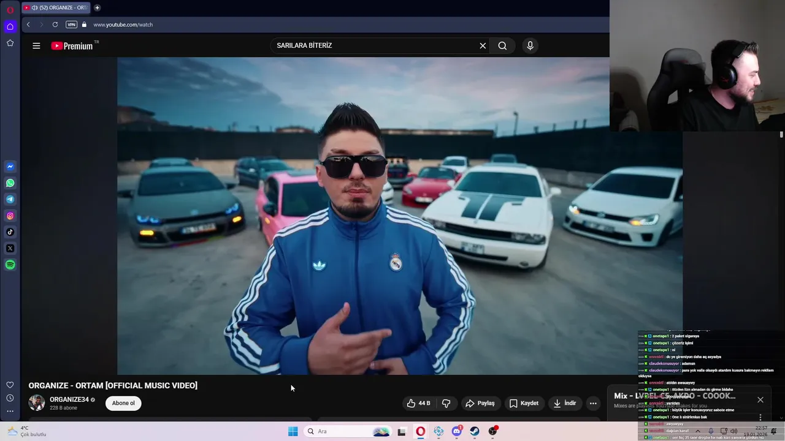This screenshot has height=441, width=785.
Task: Open the Opera taskbar icon
Action: [420, 431]
